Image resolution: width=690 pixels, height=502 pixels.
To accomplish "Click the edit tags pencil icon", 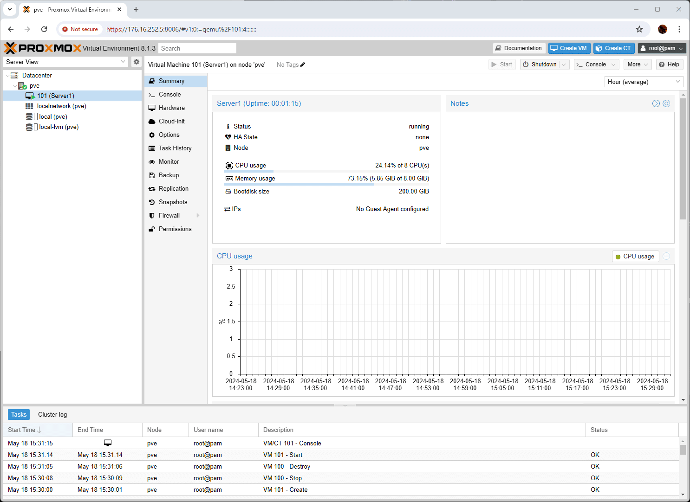I will click(x=303, y=65).
